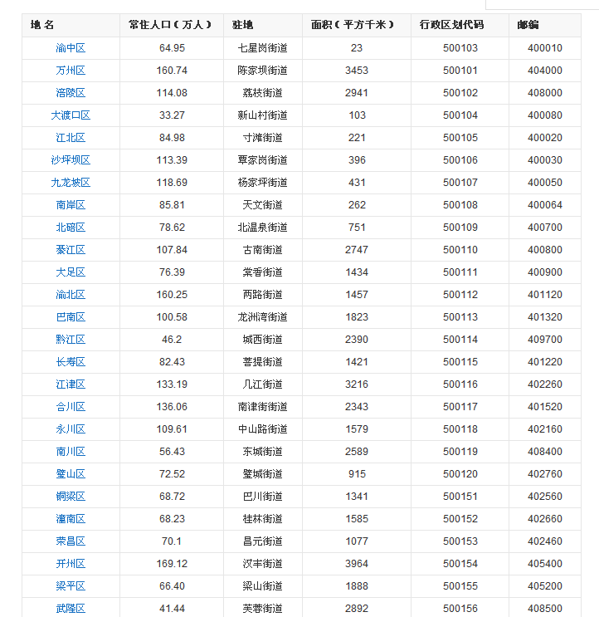Select population value 64.95
The height and width of the screenshot is (617, 599).
(173, 48)
